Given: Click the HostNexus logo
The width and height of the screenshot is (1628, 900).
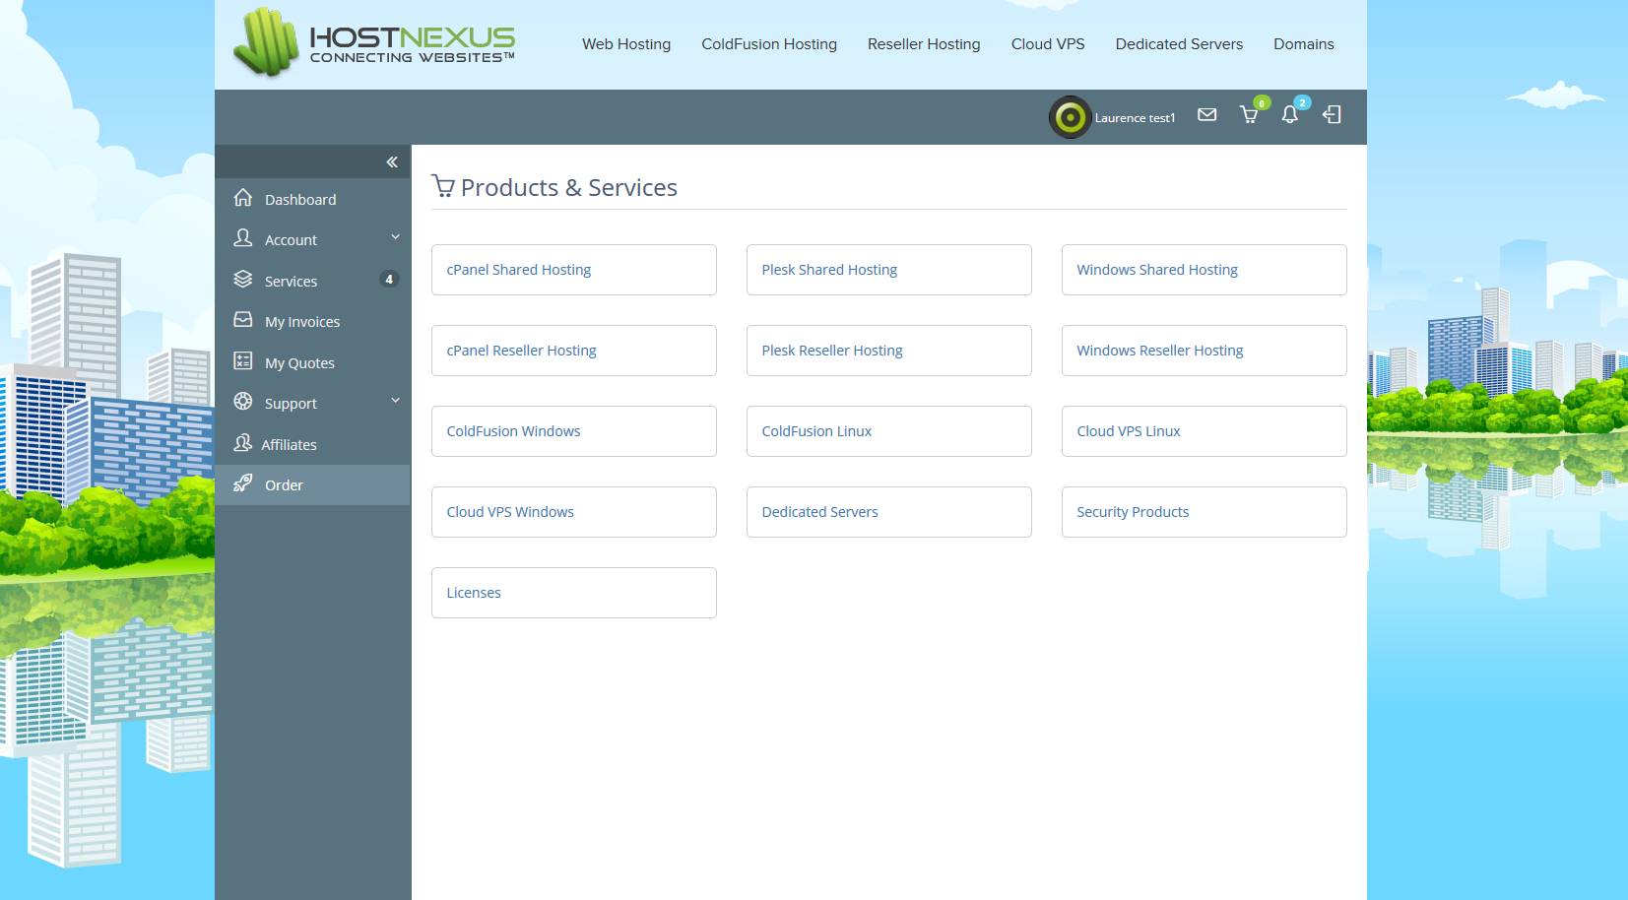Looking at the screenshot, I should pyautogui.click(x=374, y=43).
